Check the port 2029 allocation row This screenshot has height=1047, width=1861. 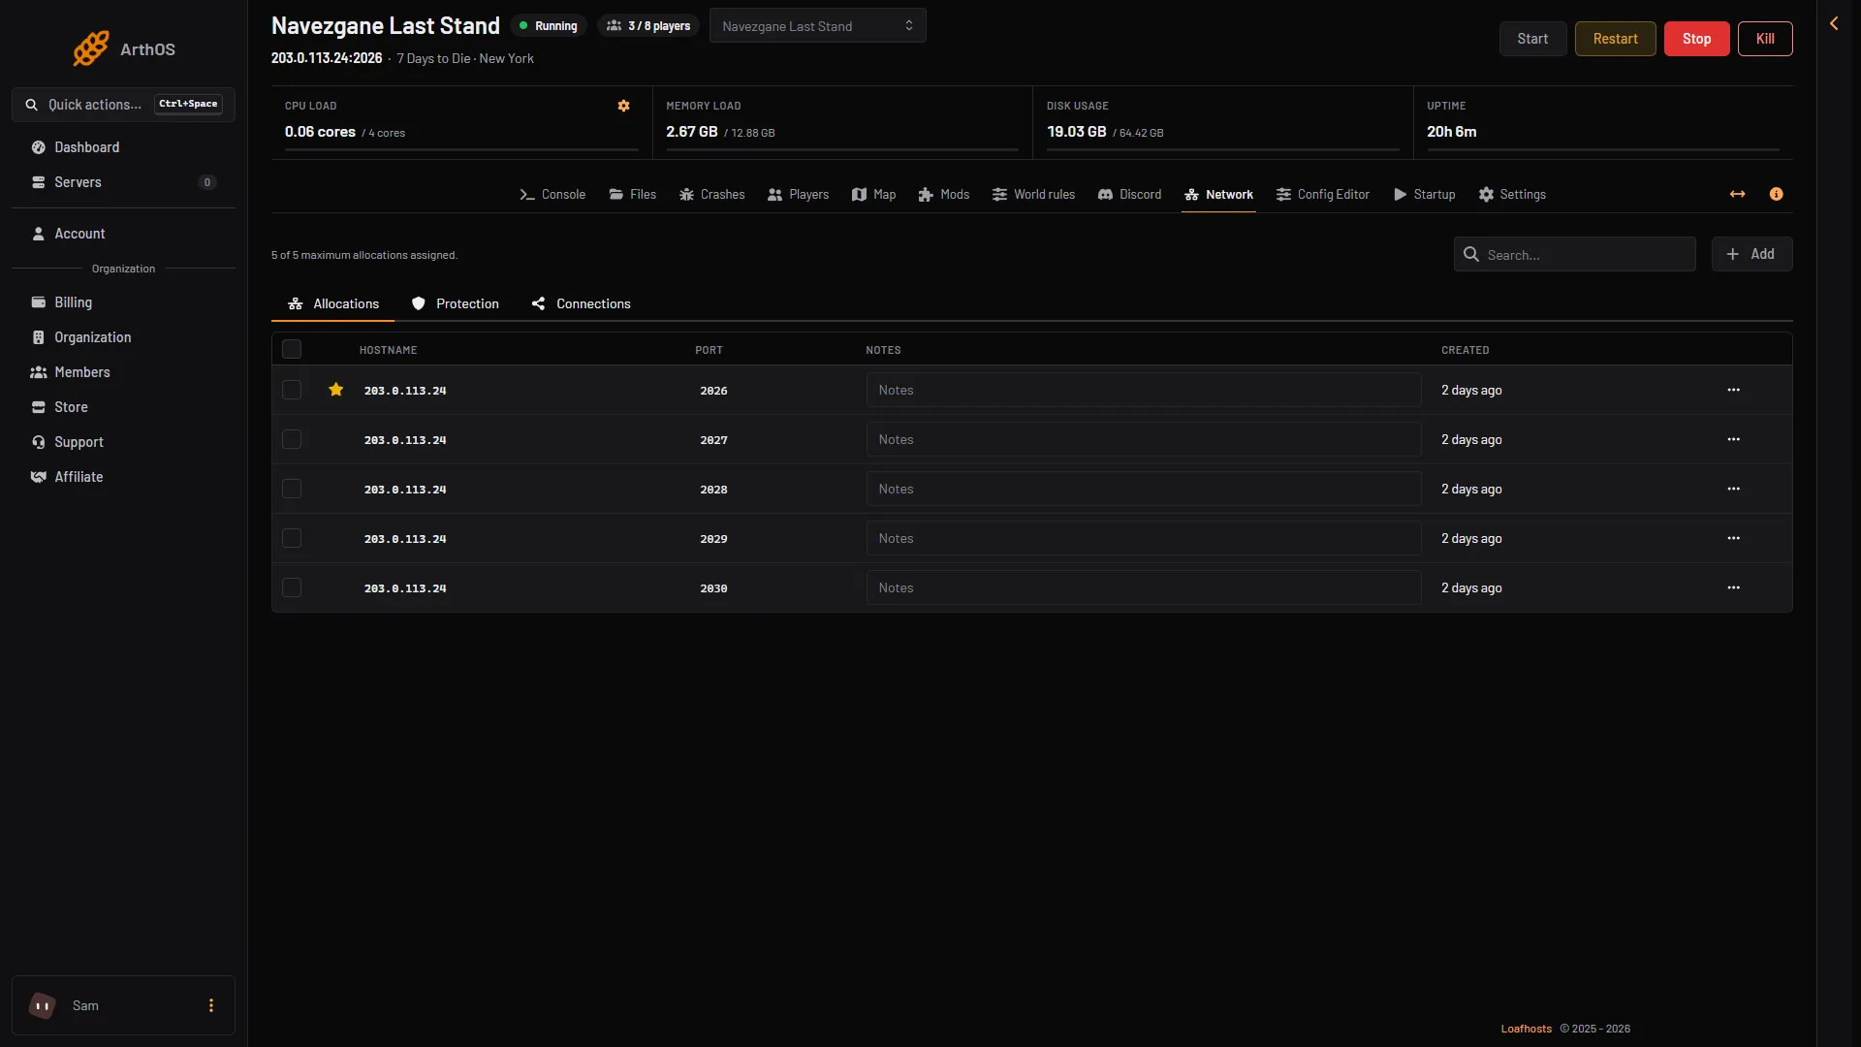pyautogui.click(x=292, y=538)
